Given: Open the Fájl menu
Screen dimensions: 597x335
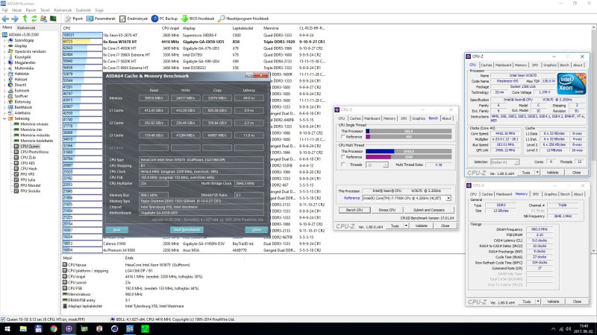Looking at the screenshot, I should 4,10.
